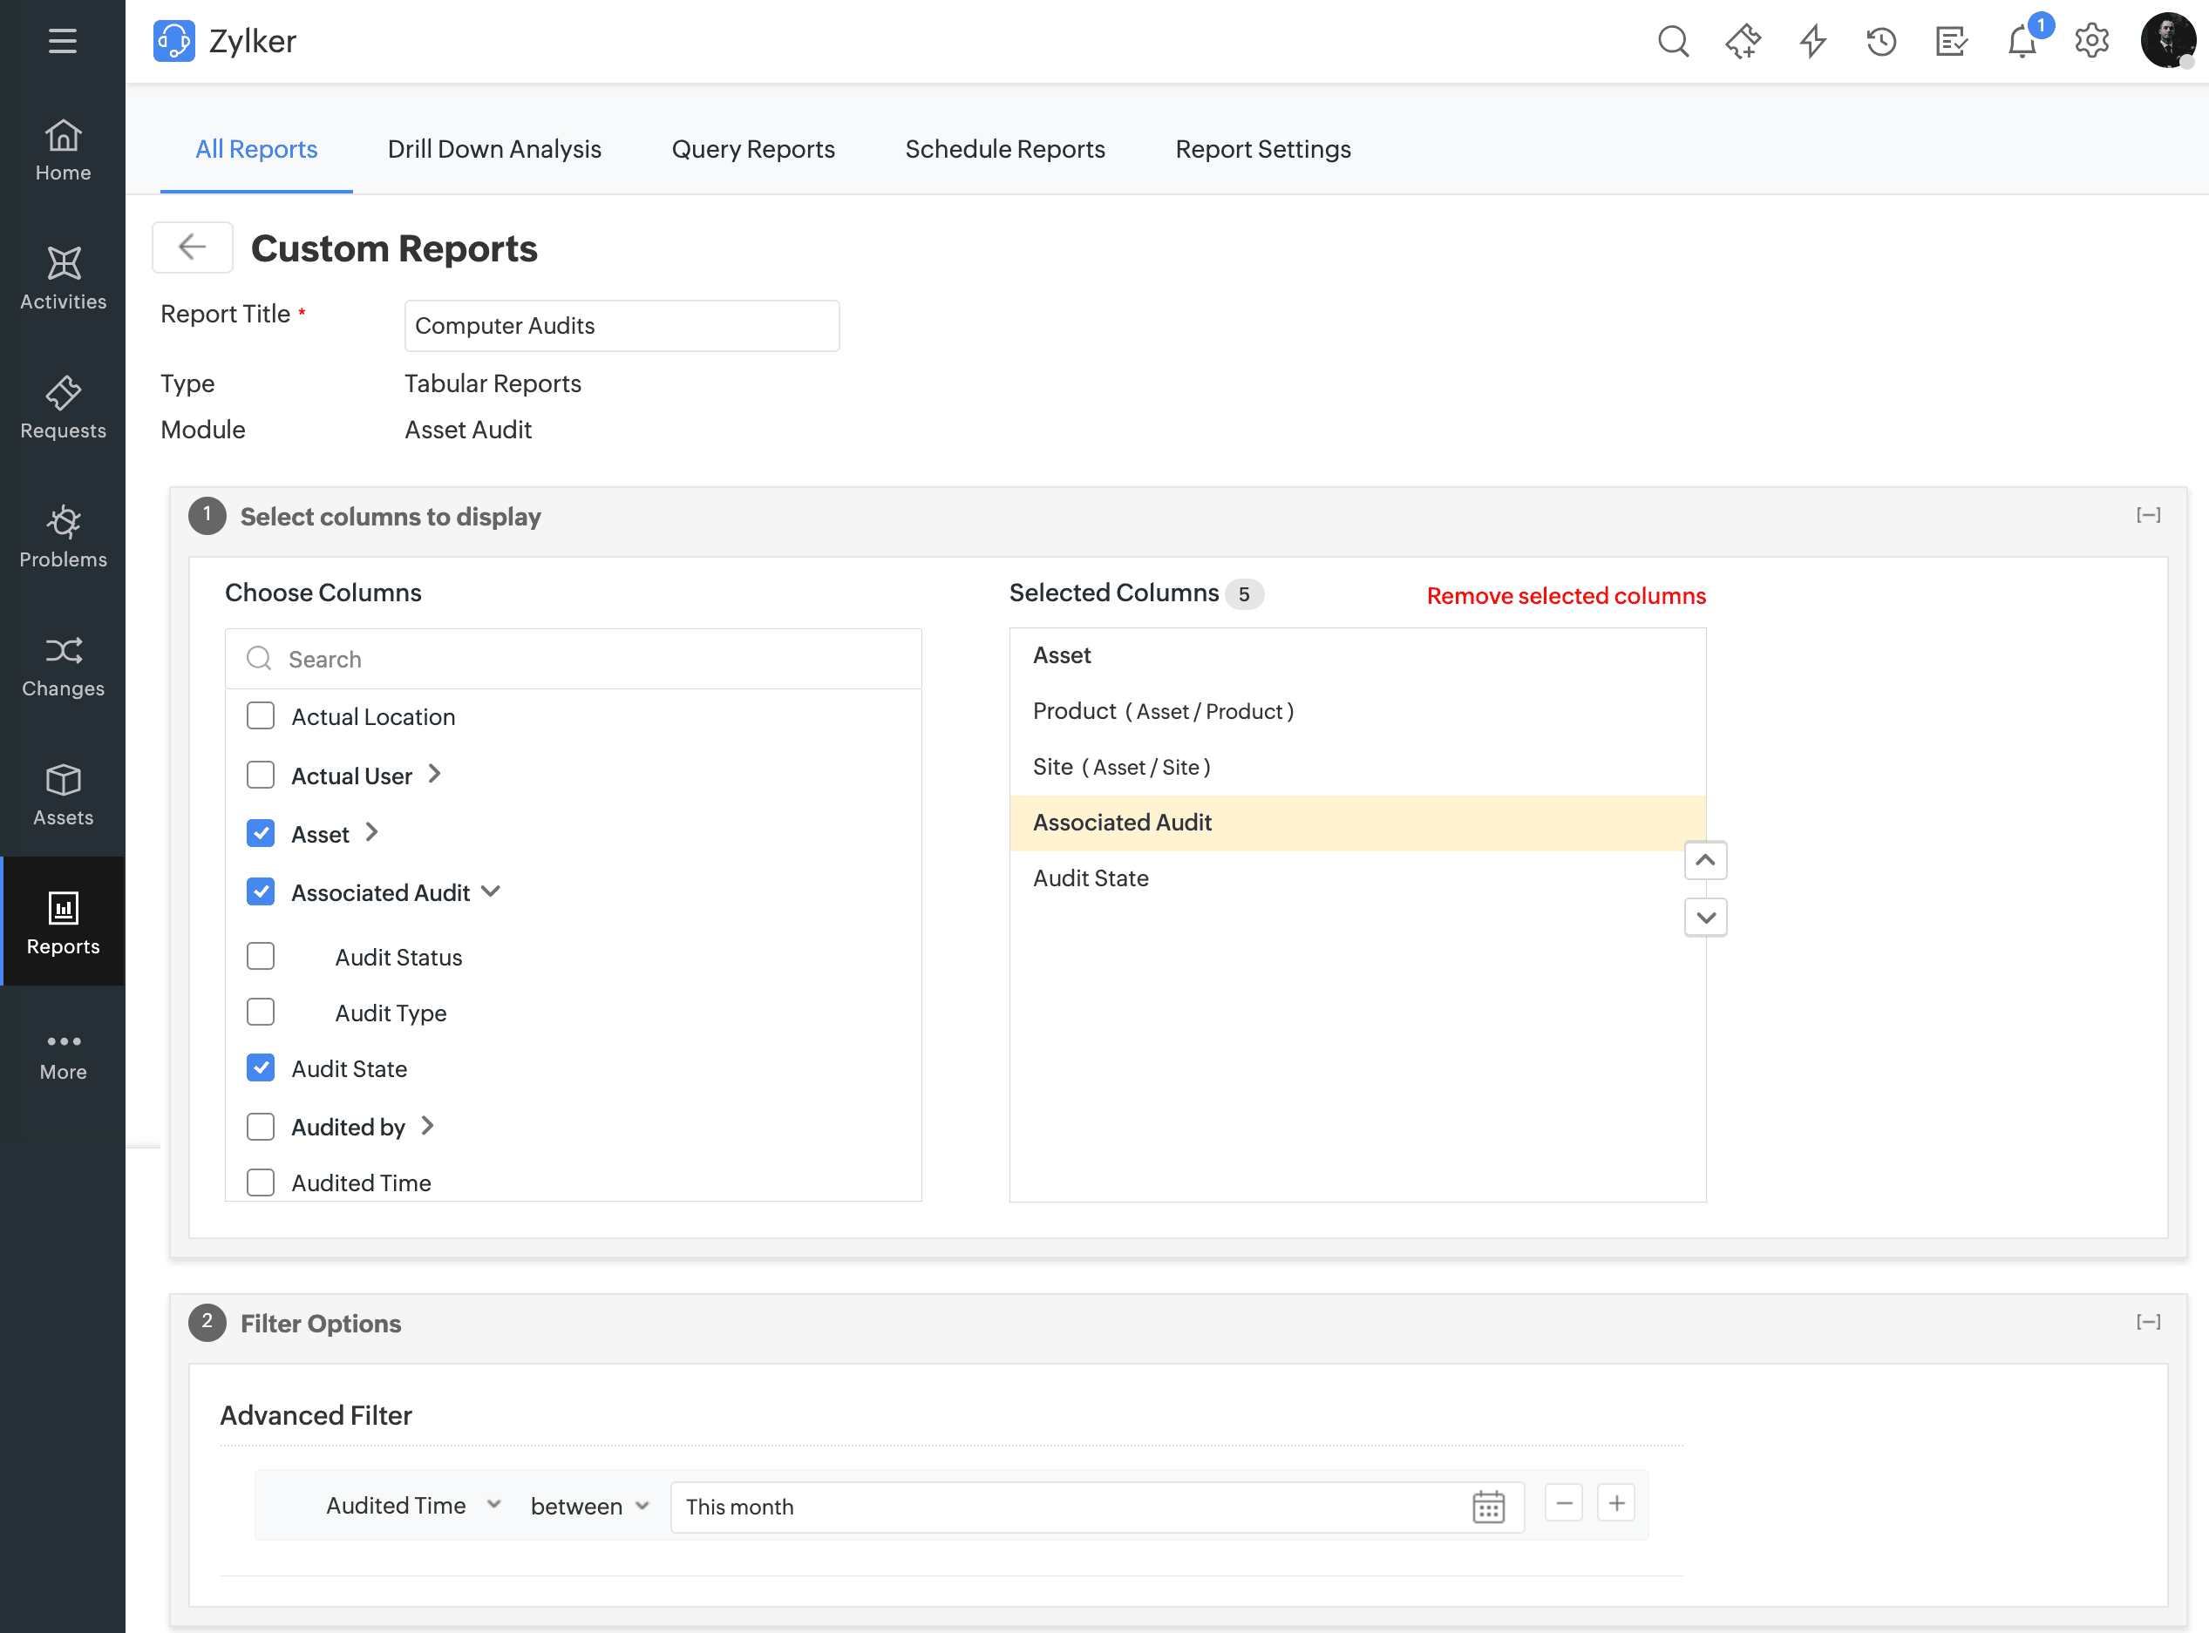The image size is (2209, 1633).
Task: Open the calendar picker icon in filter
Action: (1487, 1507)
